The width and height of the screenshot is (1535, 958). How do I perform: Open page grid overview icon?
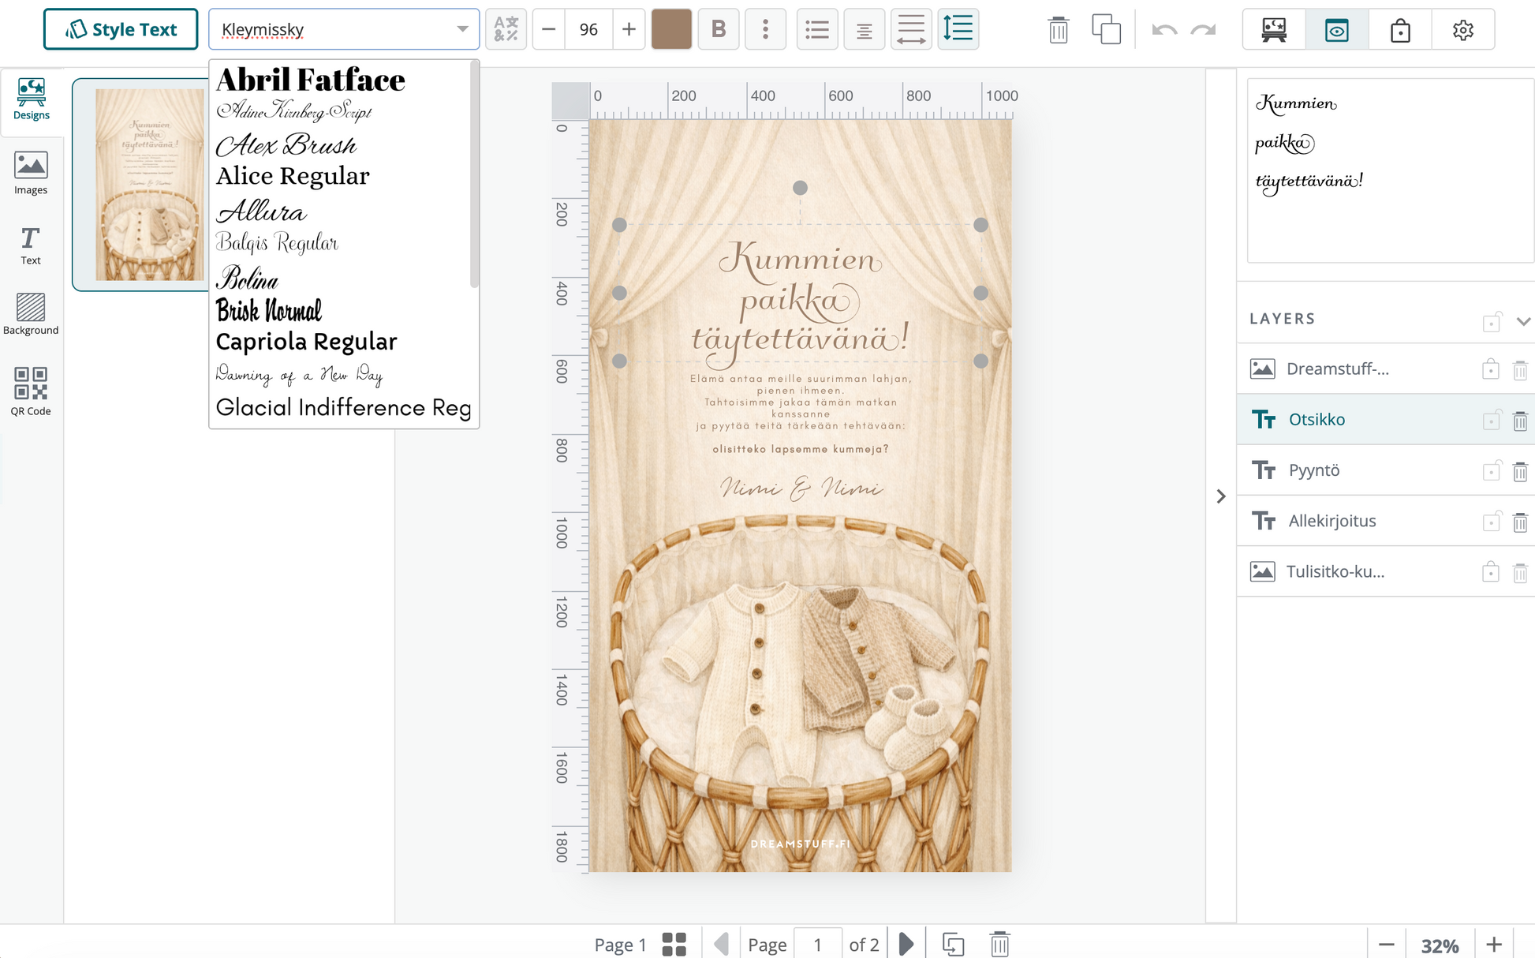674,944
